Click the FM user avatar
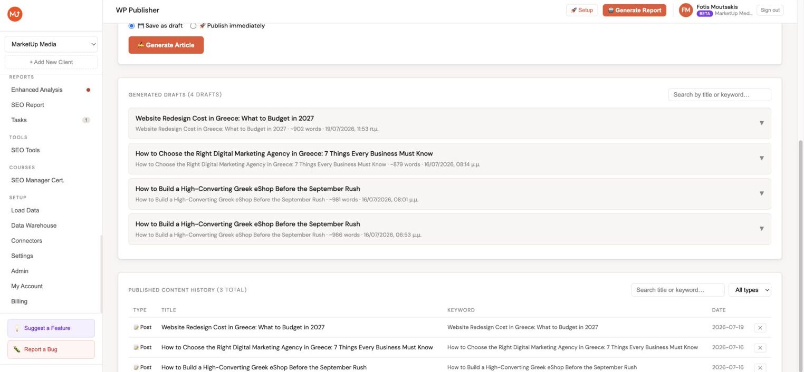The width and height of the screenshot is (804, 372). (x=686, y=10)
